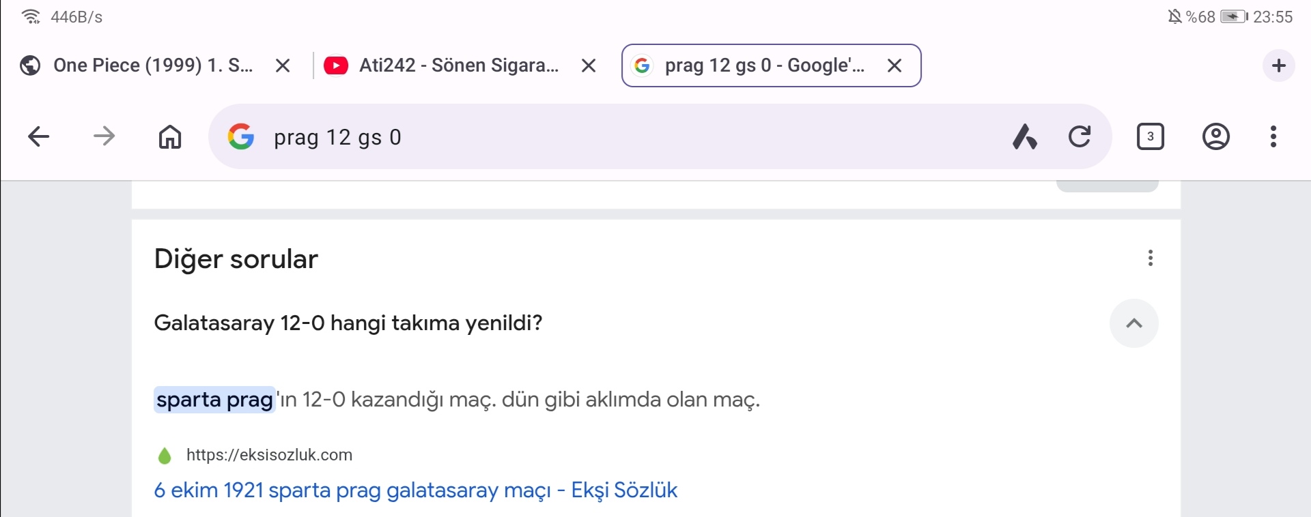Collapse the Galatasaray 12-0 question
Viewport: 1311px width, 517px height.
pos(1134,323)
